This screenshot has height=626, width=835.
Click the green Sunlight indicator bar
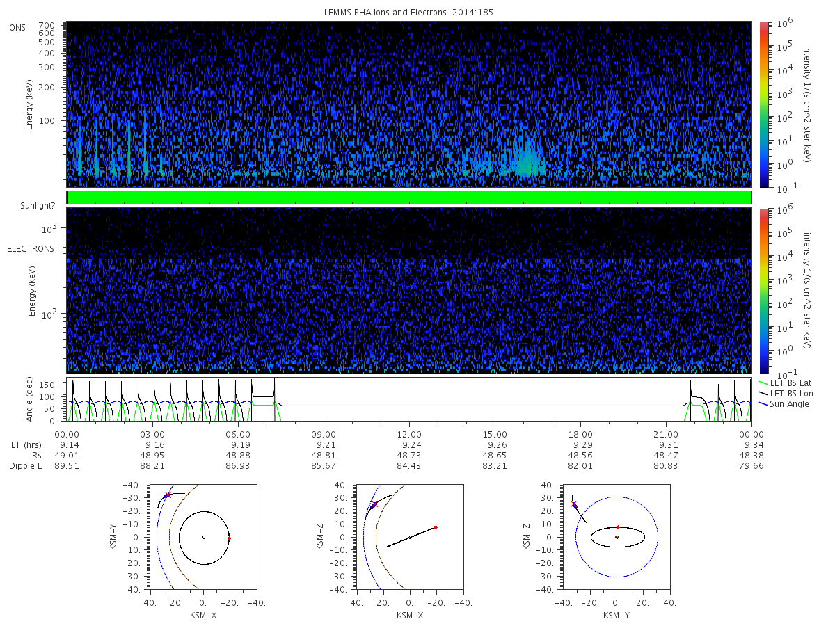(409, 198)
